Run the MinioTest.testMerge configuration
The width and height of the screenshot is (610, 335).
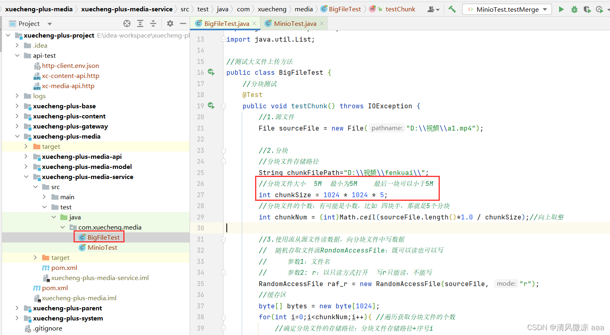coord(561,9)
